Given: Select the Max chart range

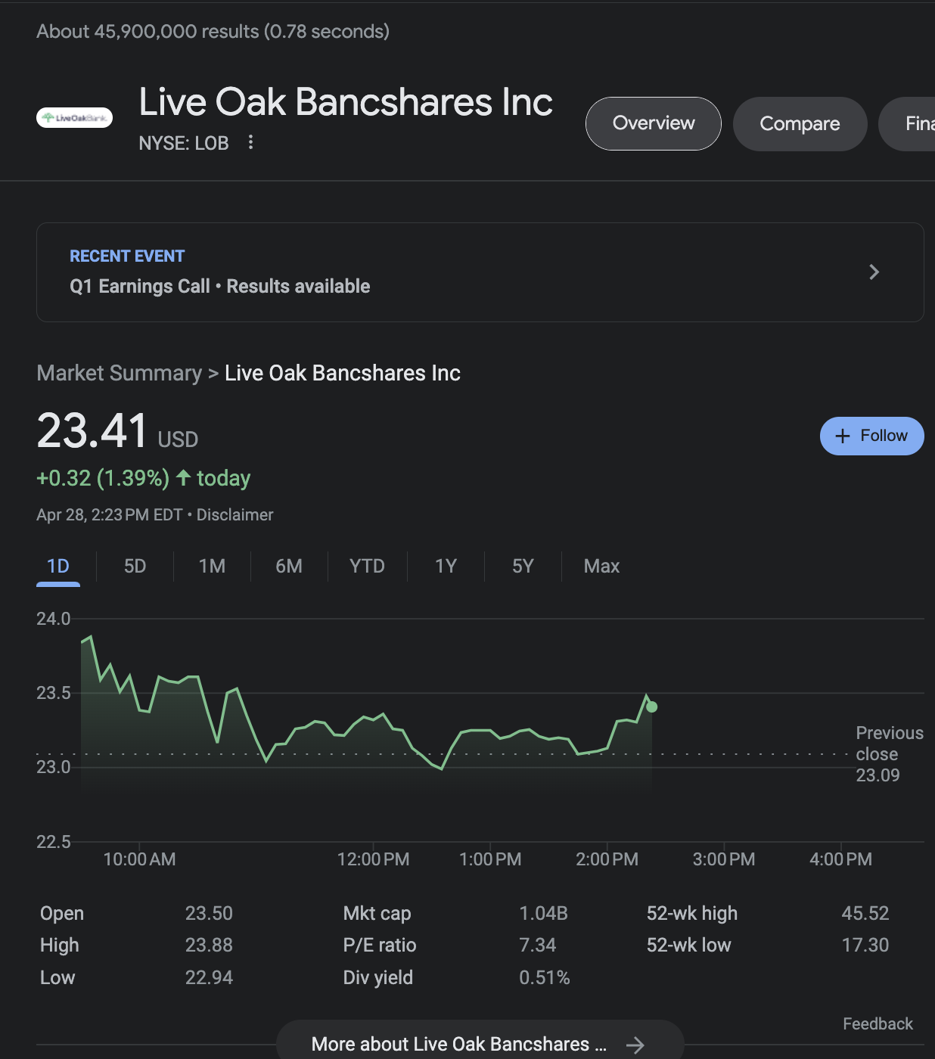Looking at the screenshot, I should 601,567.
